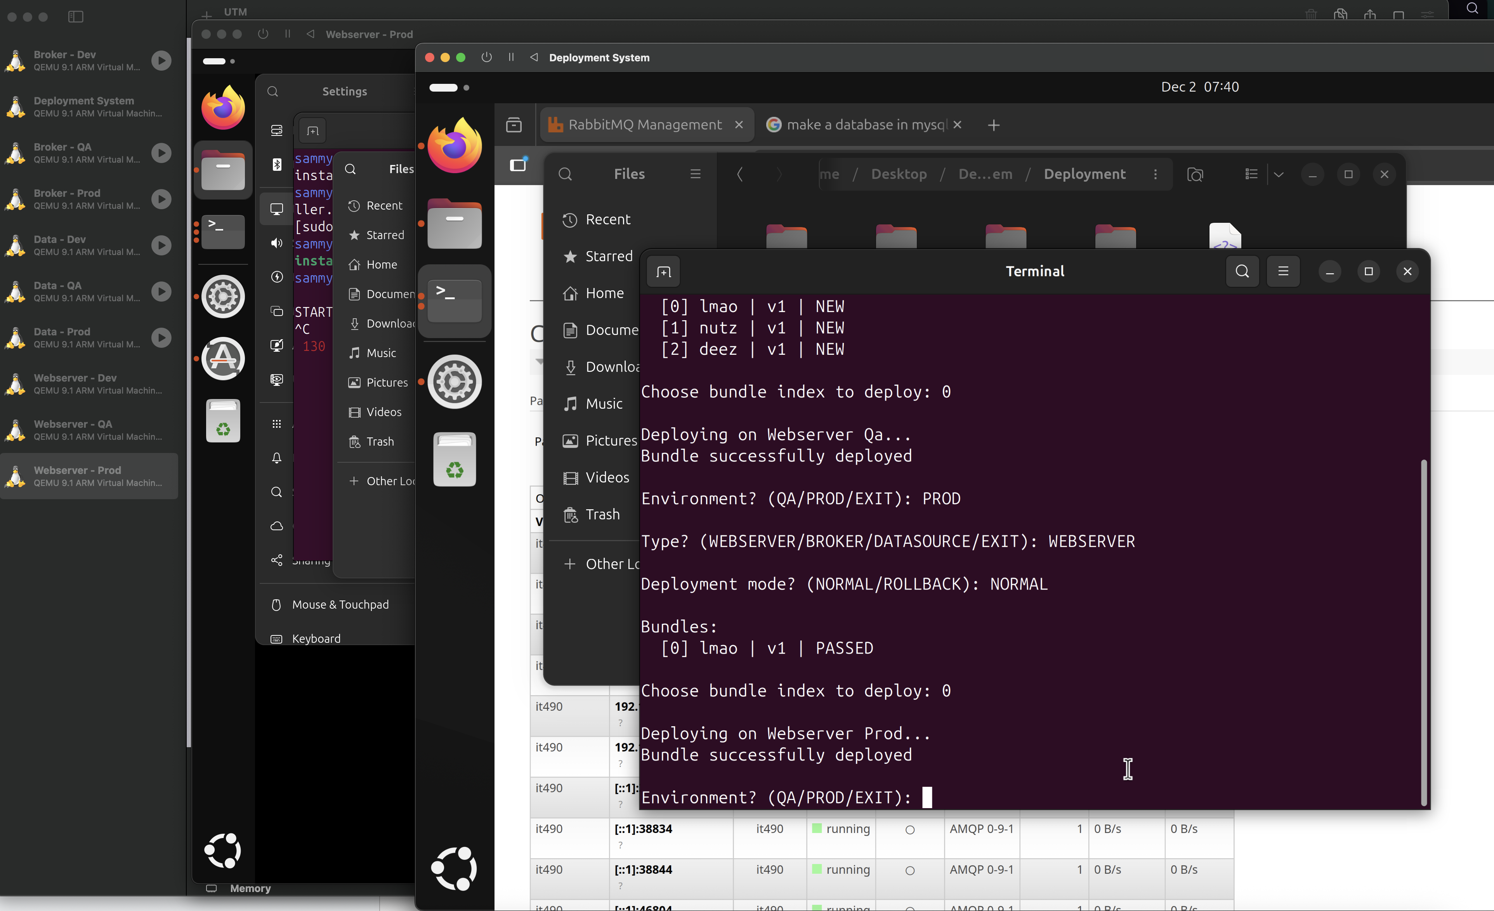Add a new Terminal tab
1494x911 pixels.
pos(663,272)
